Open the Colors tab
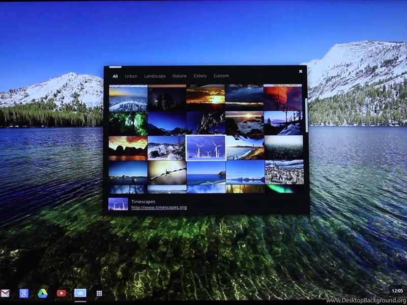 point(200,76)
